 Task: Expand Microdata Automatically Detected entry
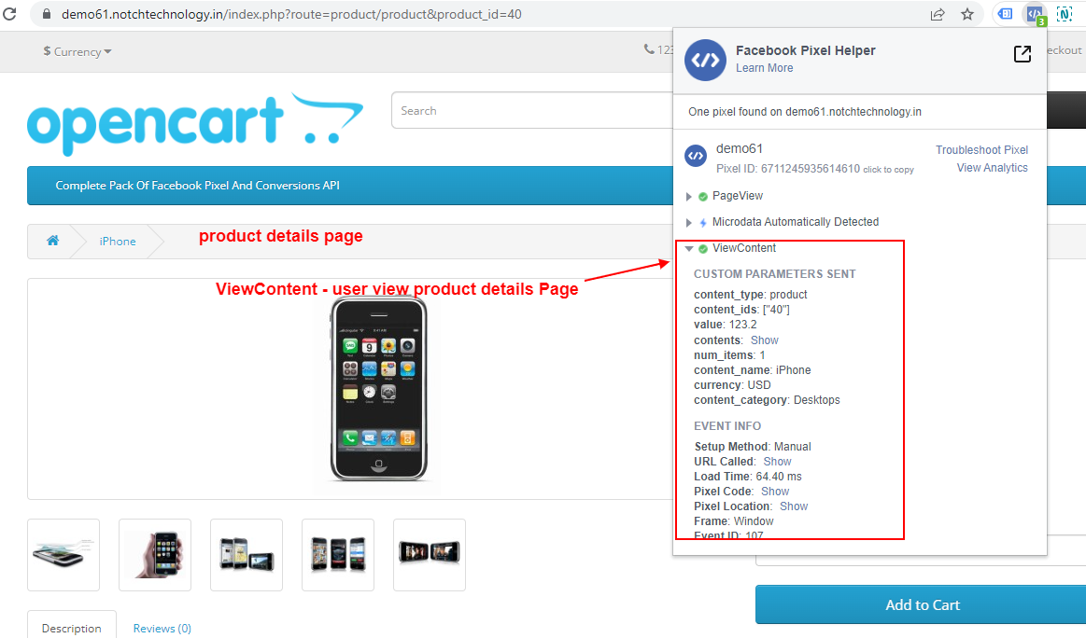coord(689,222)
